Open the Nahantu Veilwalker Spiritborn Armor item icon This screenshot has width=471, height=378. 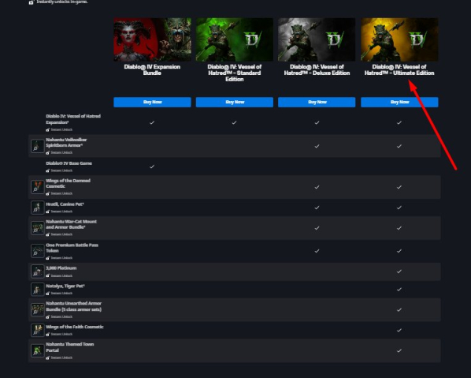coord(38,146)
